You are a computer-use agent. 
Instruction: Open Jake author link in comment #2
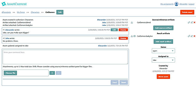pos(7,38)
